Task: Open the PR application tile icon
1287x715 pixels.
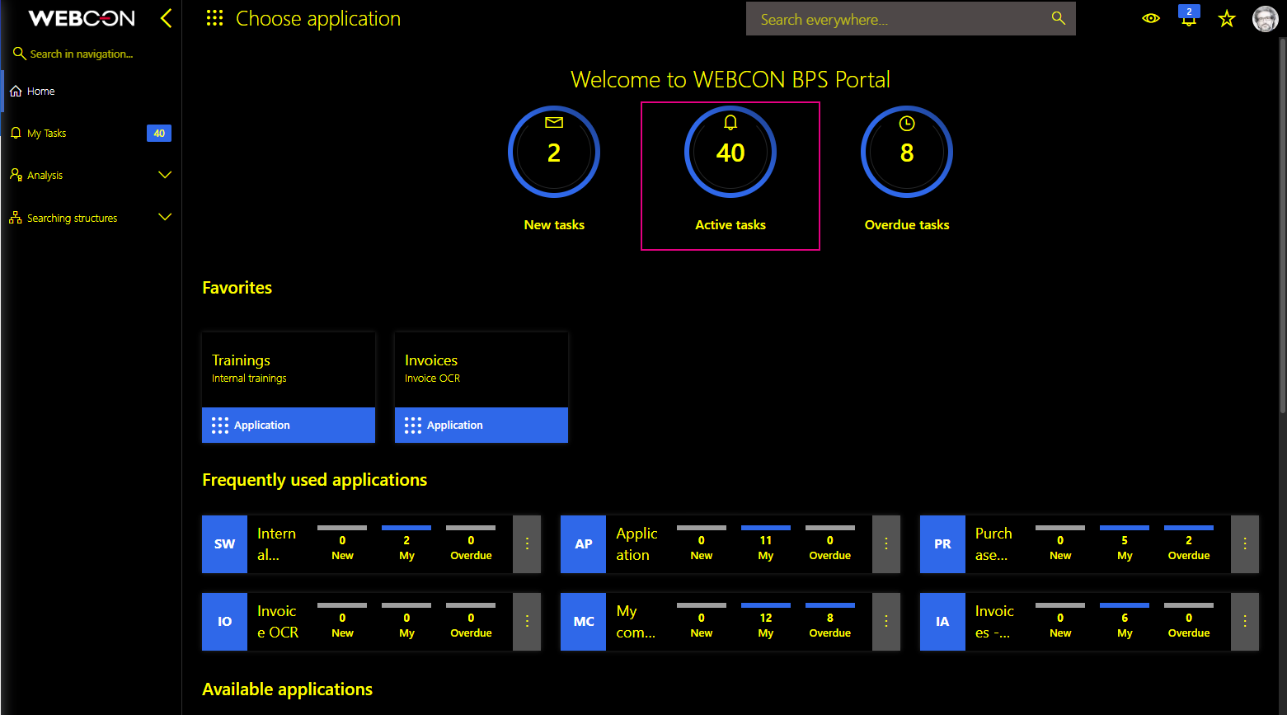Action: coord(942,544)
